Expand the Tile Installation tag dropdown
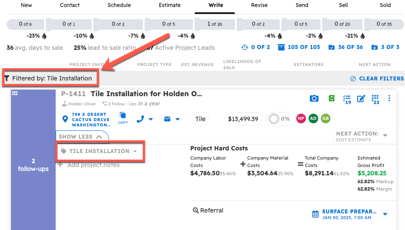Screen dimensions: 405x230 (x=135, y=151)
